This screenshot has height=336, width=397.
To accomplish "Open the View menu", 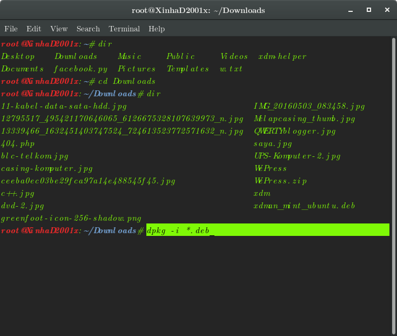I will (59, 29).
